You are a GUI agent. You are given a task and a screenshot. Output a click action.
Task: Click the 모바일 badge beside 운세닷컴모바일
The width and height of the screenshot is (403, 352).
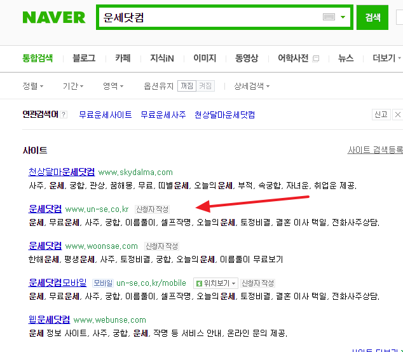(103, 283)
